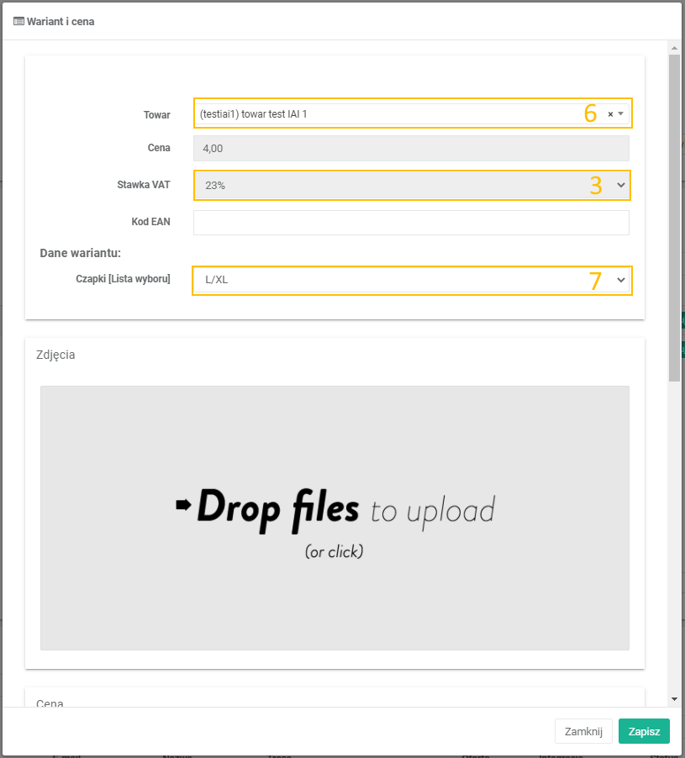Click the 23% VAT rate value
685x758 pixels.
(x=216, y=186)
